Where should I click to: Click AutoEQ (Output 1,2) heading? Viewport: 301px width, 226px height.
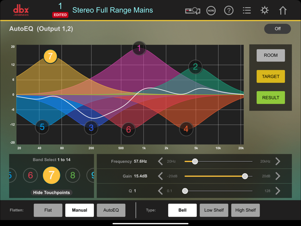(x=41, y=29)
